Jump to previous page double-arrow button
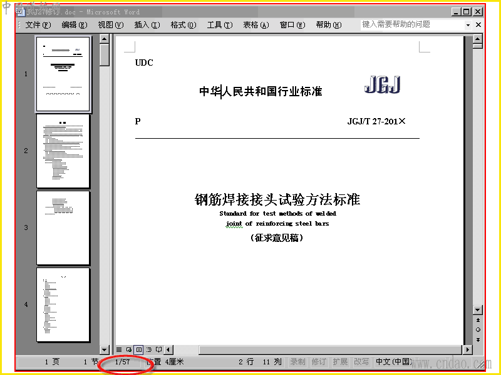 point(478,320)
